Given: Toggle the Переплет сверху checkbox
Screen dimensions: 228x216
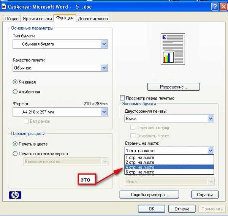Looking at the screenshot, I should tap(133, 128).
